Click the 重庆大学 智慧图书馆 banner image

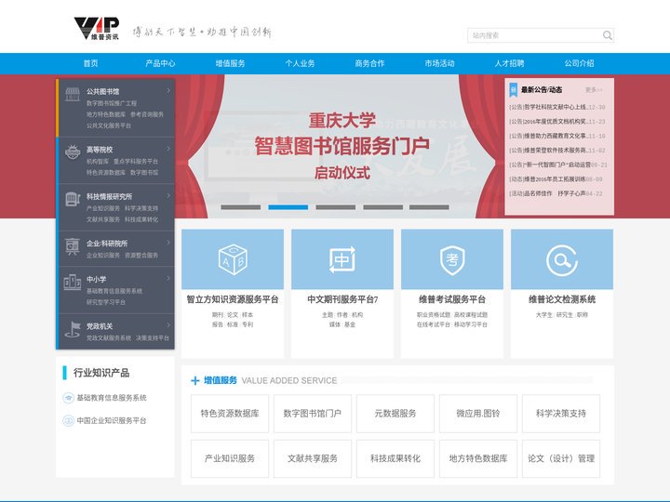tap(342, 145)
